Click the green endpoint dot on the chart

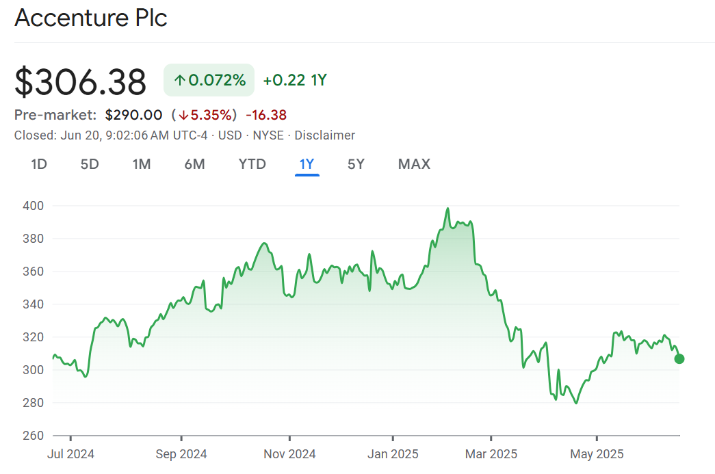point(679,359)
